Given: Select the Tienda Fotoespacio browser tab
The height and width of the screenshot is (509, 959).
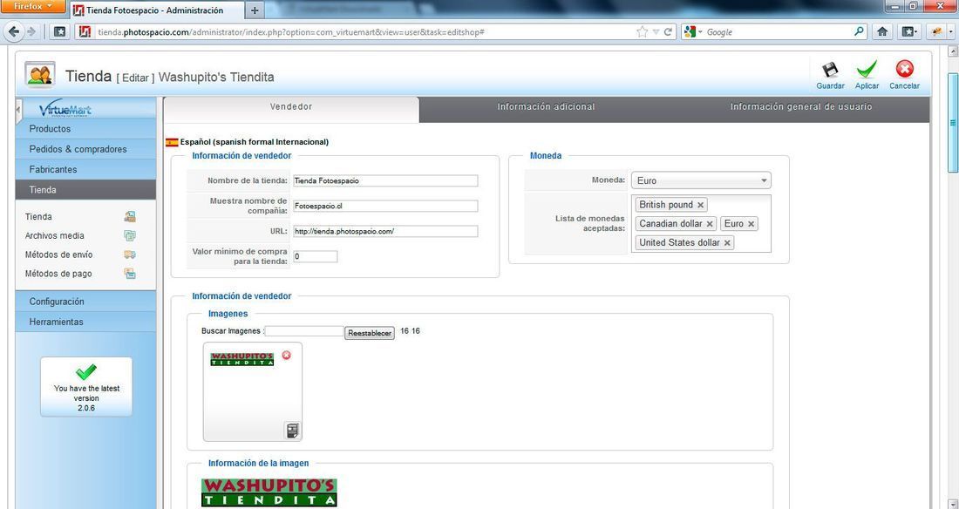Looking at the screenshot, I should click(x=157, y=10).
